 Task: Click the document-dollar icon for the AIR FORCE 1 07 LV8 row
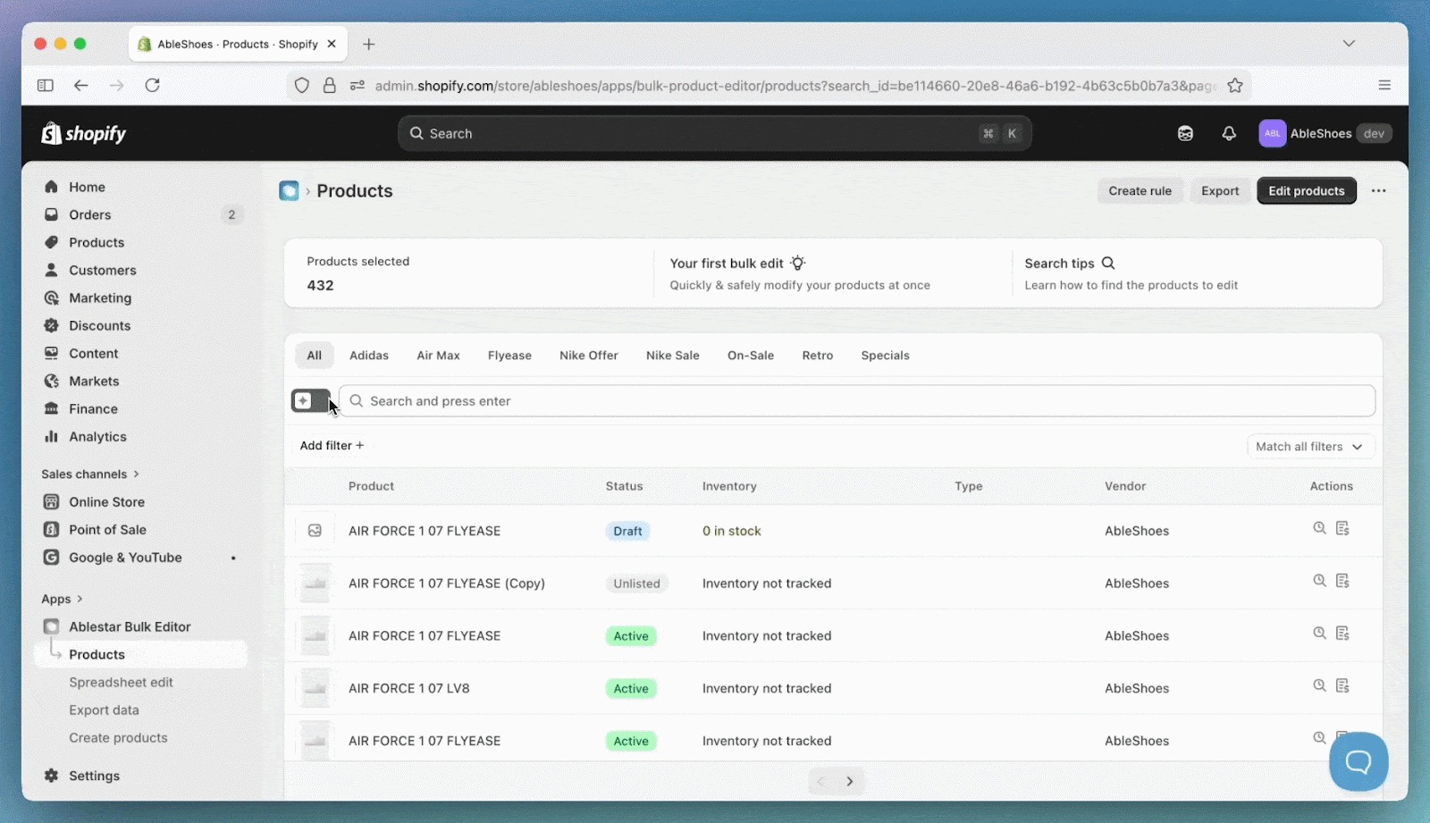pos(1342,685)
